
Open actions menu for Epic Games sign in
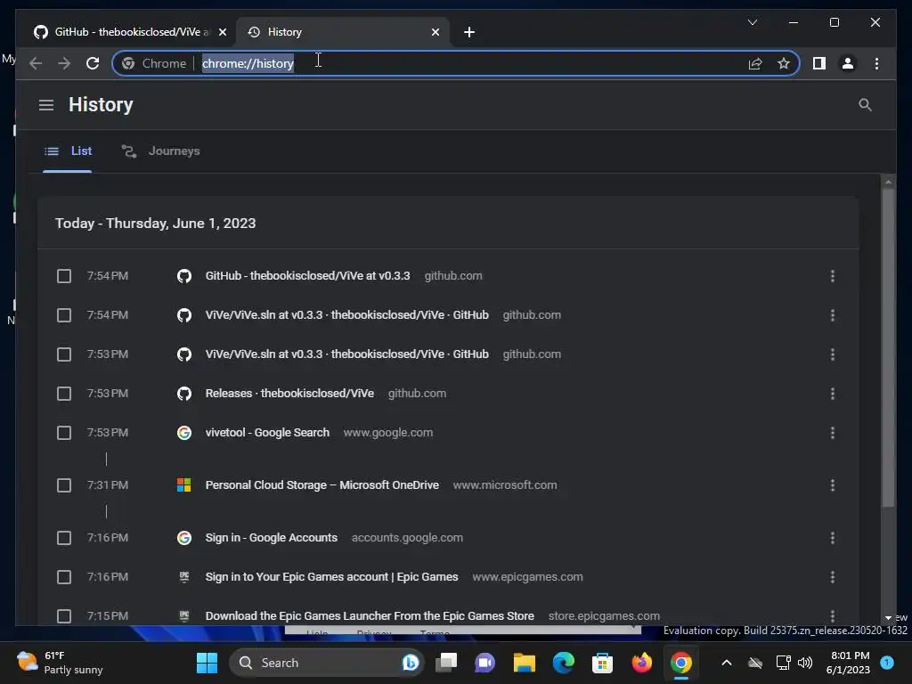(833, 577)
